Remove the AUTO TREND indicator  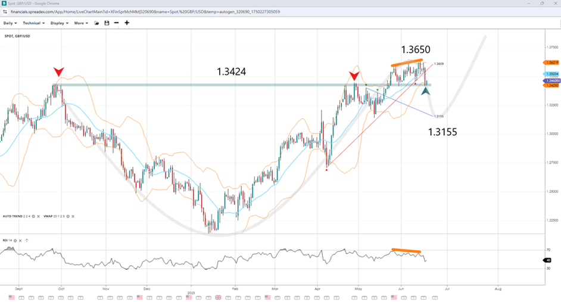pyautogui.click(x=38, y=216)
